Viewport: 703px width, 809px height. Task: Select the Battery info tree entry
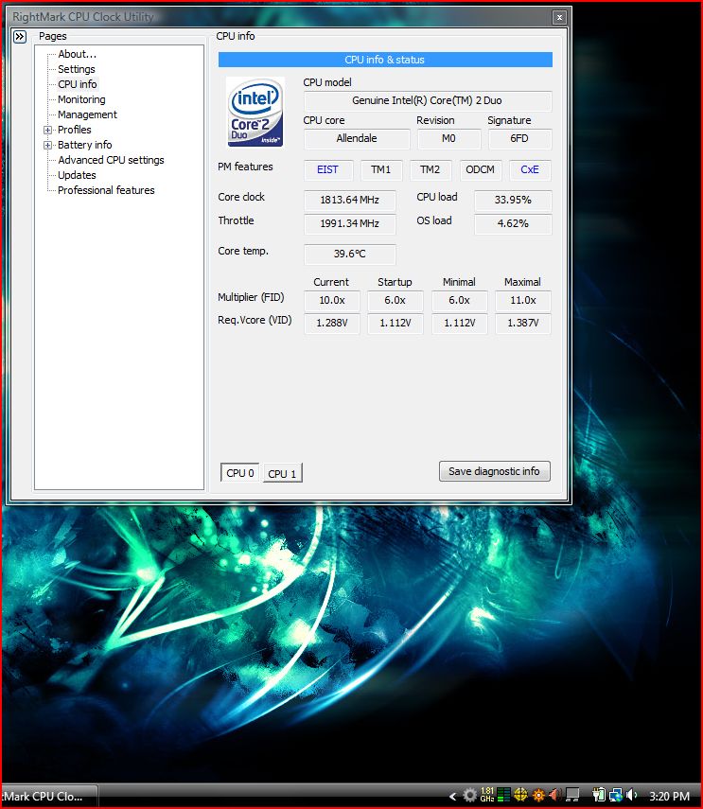tap(84, 145)
